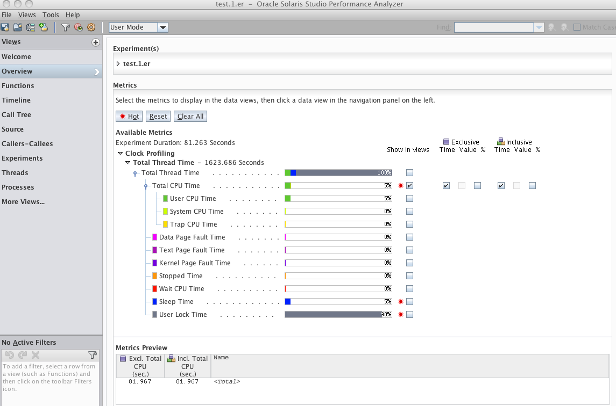Toggle Exclusive Time checkbox for Total CPU Time
Screen dimensions: 616x406
[447, 185]
